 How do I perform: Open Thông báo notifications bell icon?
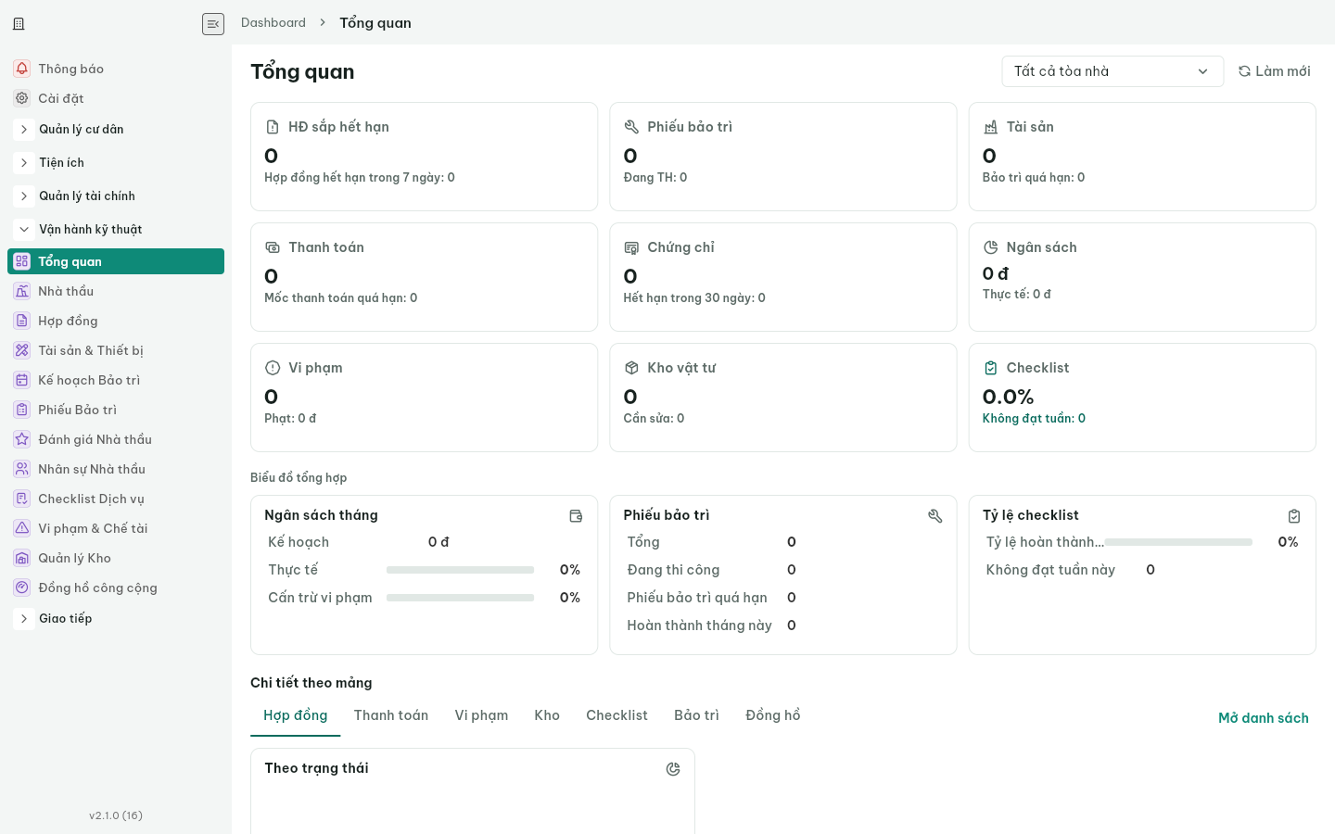click(x=22, y=69)
